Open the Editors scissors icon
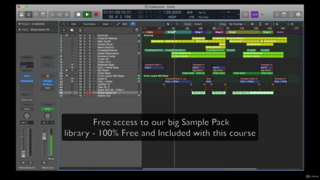 [x=66, y=14]
